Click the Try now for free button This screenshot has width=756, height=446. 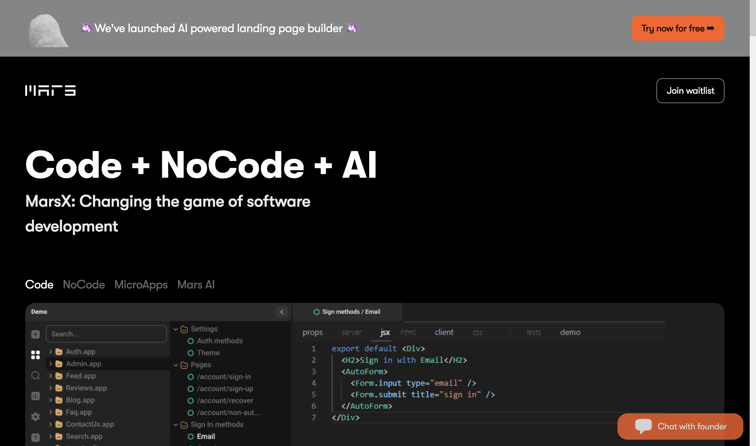point(678,28)
